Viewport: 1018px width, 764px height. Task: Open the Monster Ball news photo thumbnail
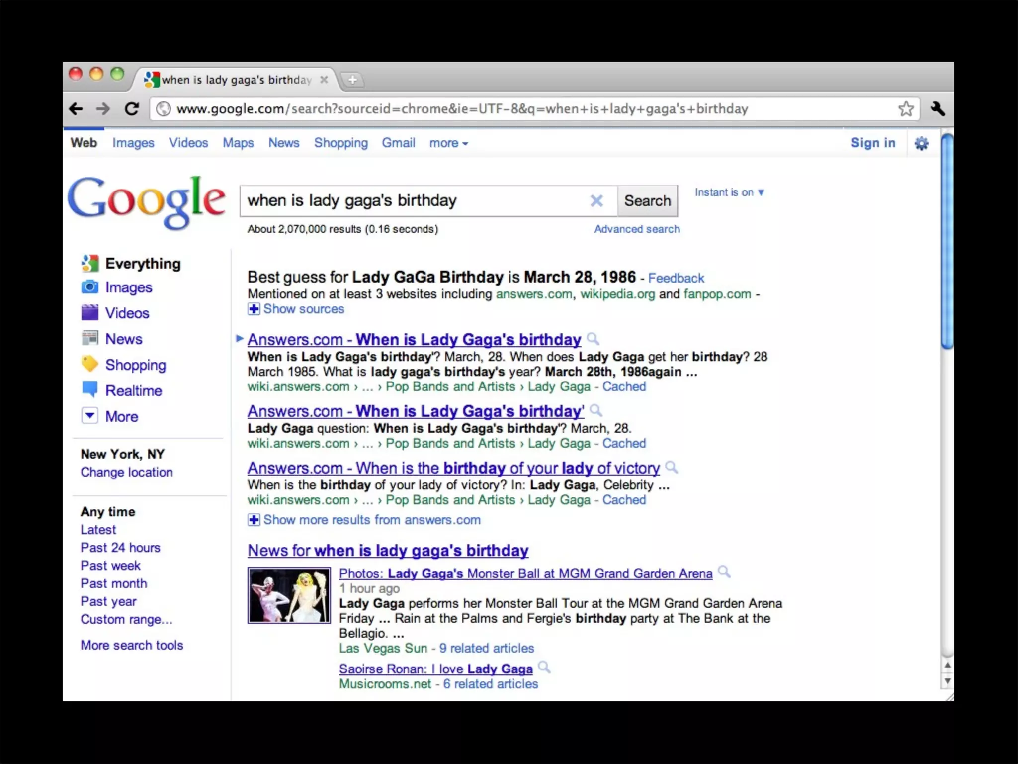[289, 595]
